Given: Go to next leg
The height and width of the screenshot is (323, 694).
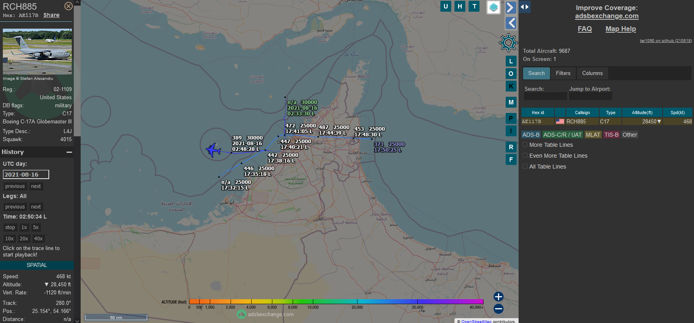Looking at the screenshot, I should click(36, 206).
